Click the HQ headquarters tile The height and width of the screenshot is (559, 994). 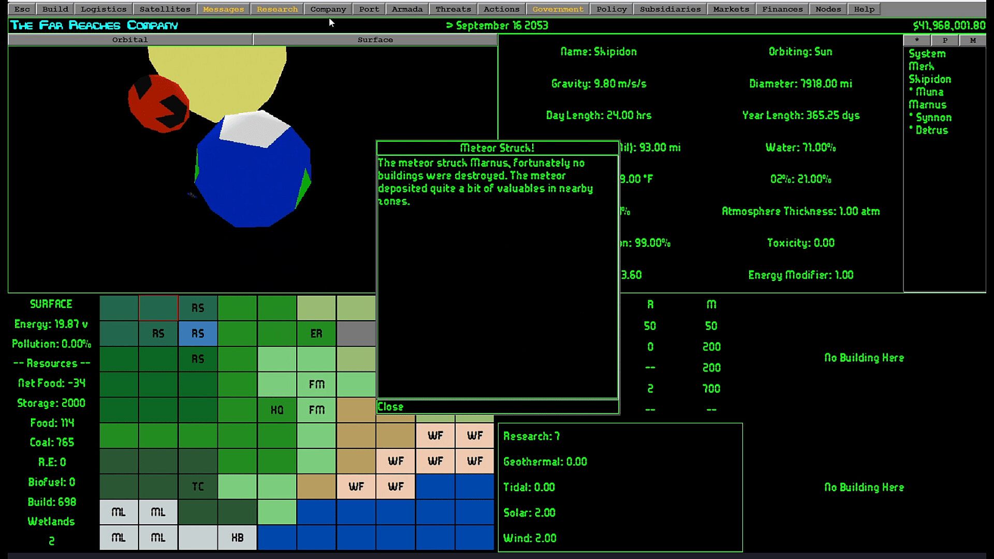pos(277,410)
